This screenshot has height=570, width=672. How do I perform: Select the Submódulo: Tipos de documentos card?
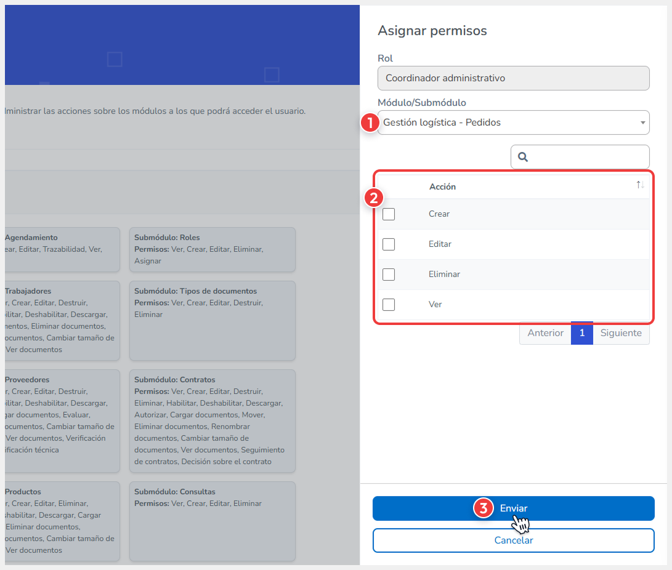[x=212, y=320]
